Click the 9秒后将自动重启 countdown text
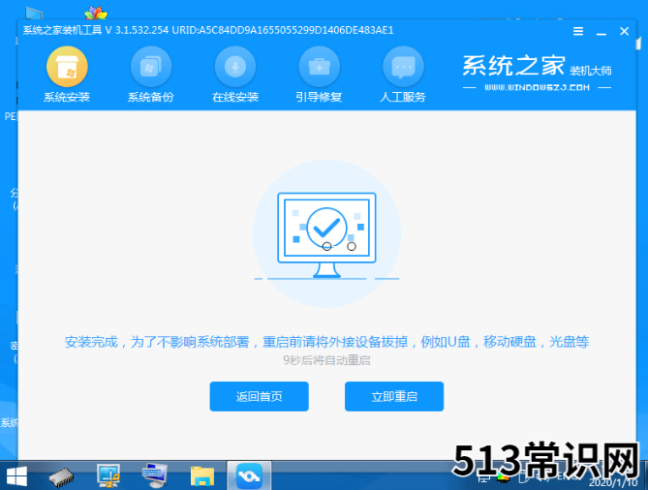This screenshot has height=490, width=648. tap(326, 360)
